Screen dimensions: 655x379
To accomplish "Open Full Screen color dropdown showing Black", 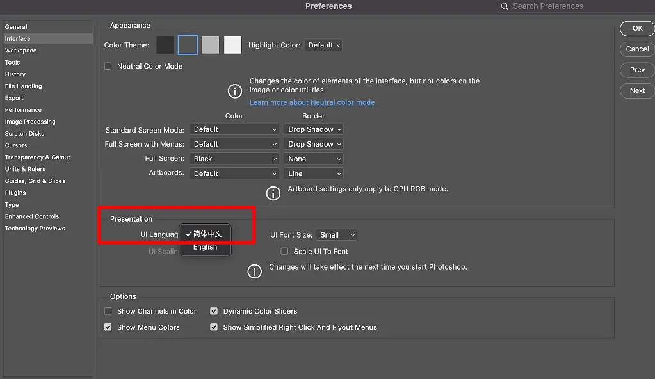I will pyautogui.click(x=234, y=159).
